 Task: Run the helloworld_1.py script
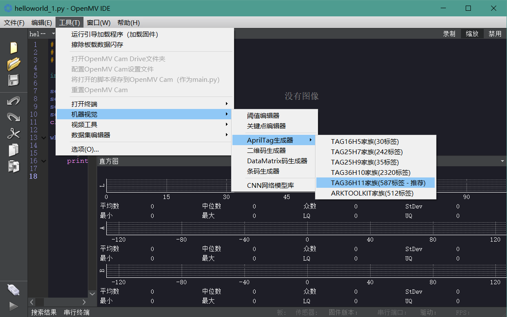coord(13,306)
